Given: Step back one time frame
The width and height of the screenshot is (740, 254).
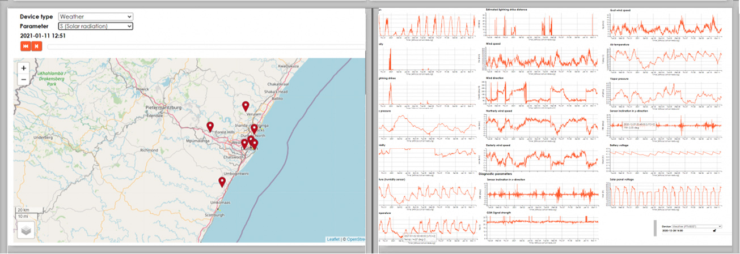Looking at the screenshot, I should click(x=37, y=46).
